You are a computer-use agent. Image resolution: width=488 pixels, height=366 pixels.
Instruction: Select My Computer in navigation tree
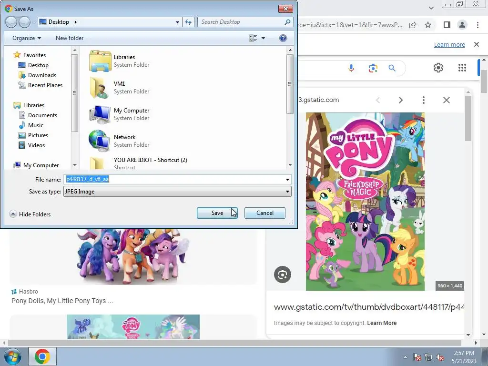coord(36,165)
